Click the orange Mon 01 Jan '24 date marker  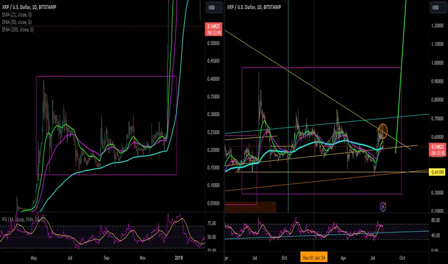point(314,258)
